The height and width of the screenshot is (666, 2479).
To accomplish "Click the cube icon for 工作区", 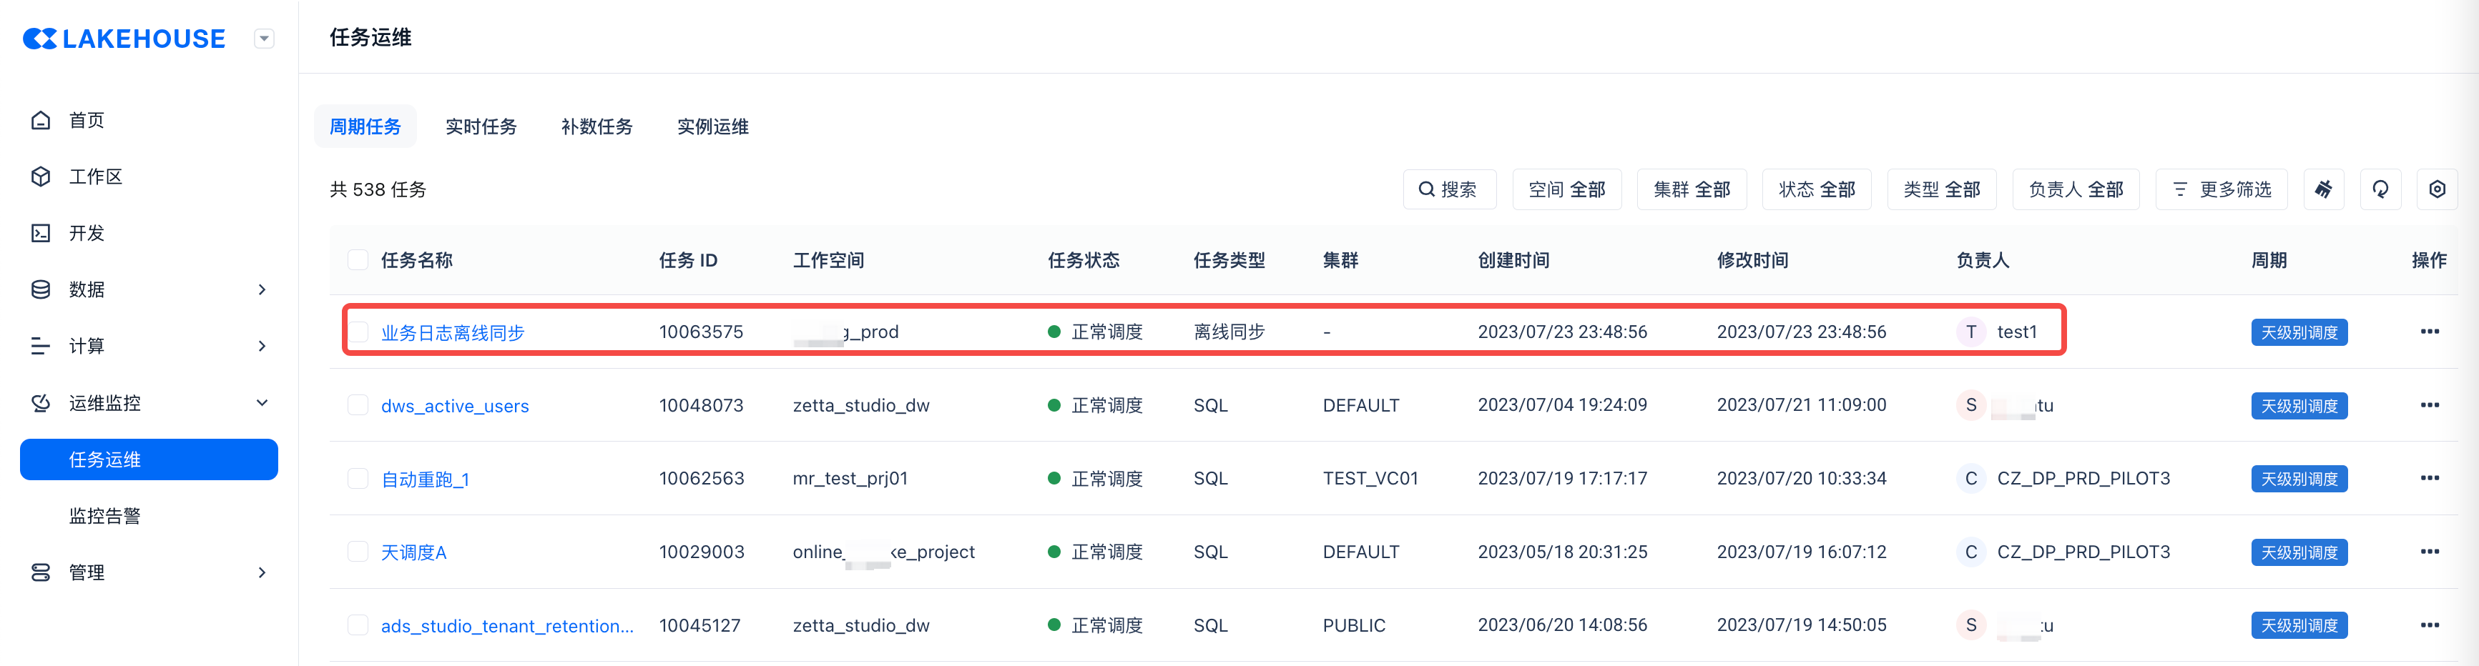I will 41,177.
